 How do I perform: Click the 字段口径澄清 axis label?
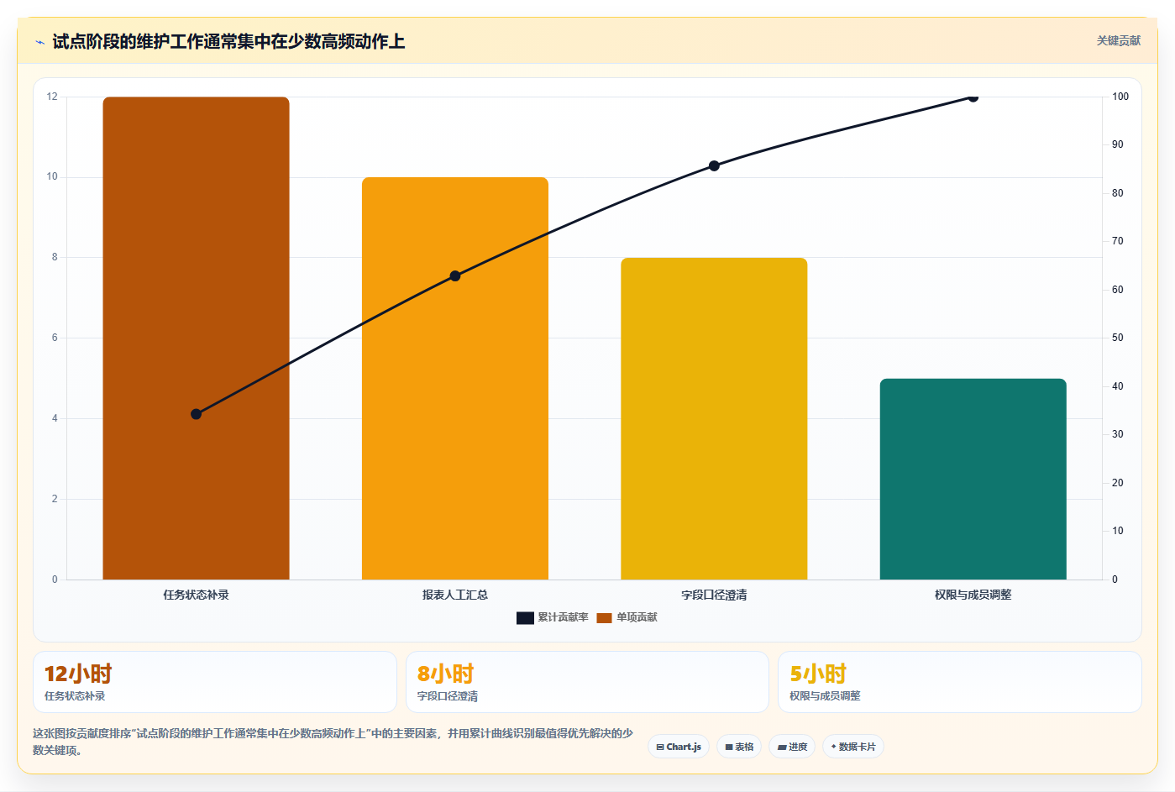click(714, 595)
